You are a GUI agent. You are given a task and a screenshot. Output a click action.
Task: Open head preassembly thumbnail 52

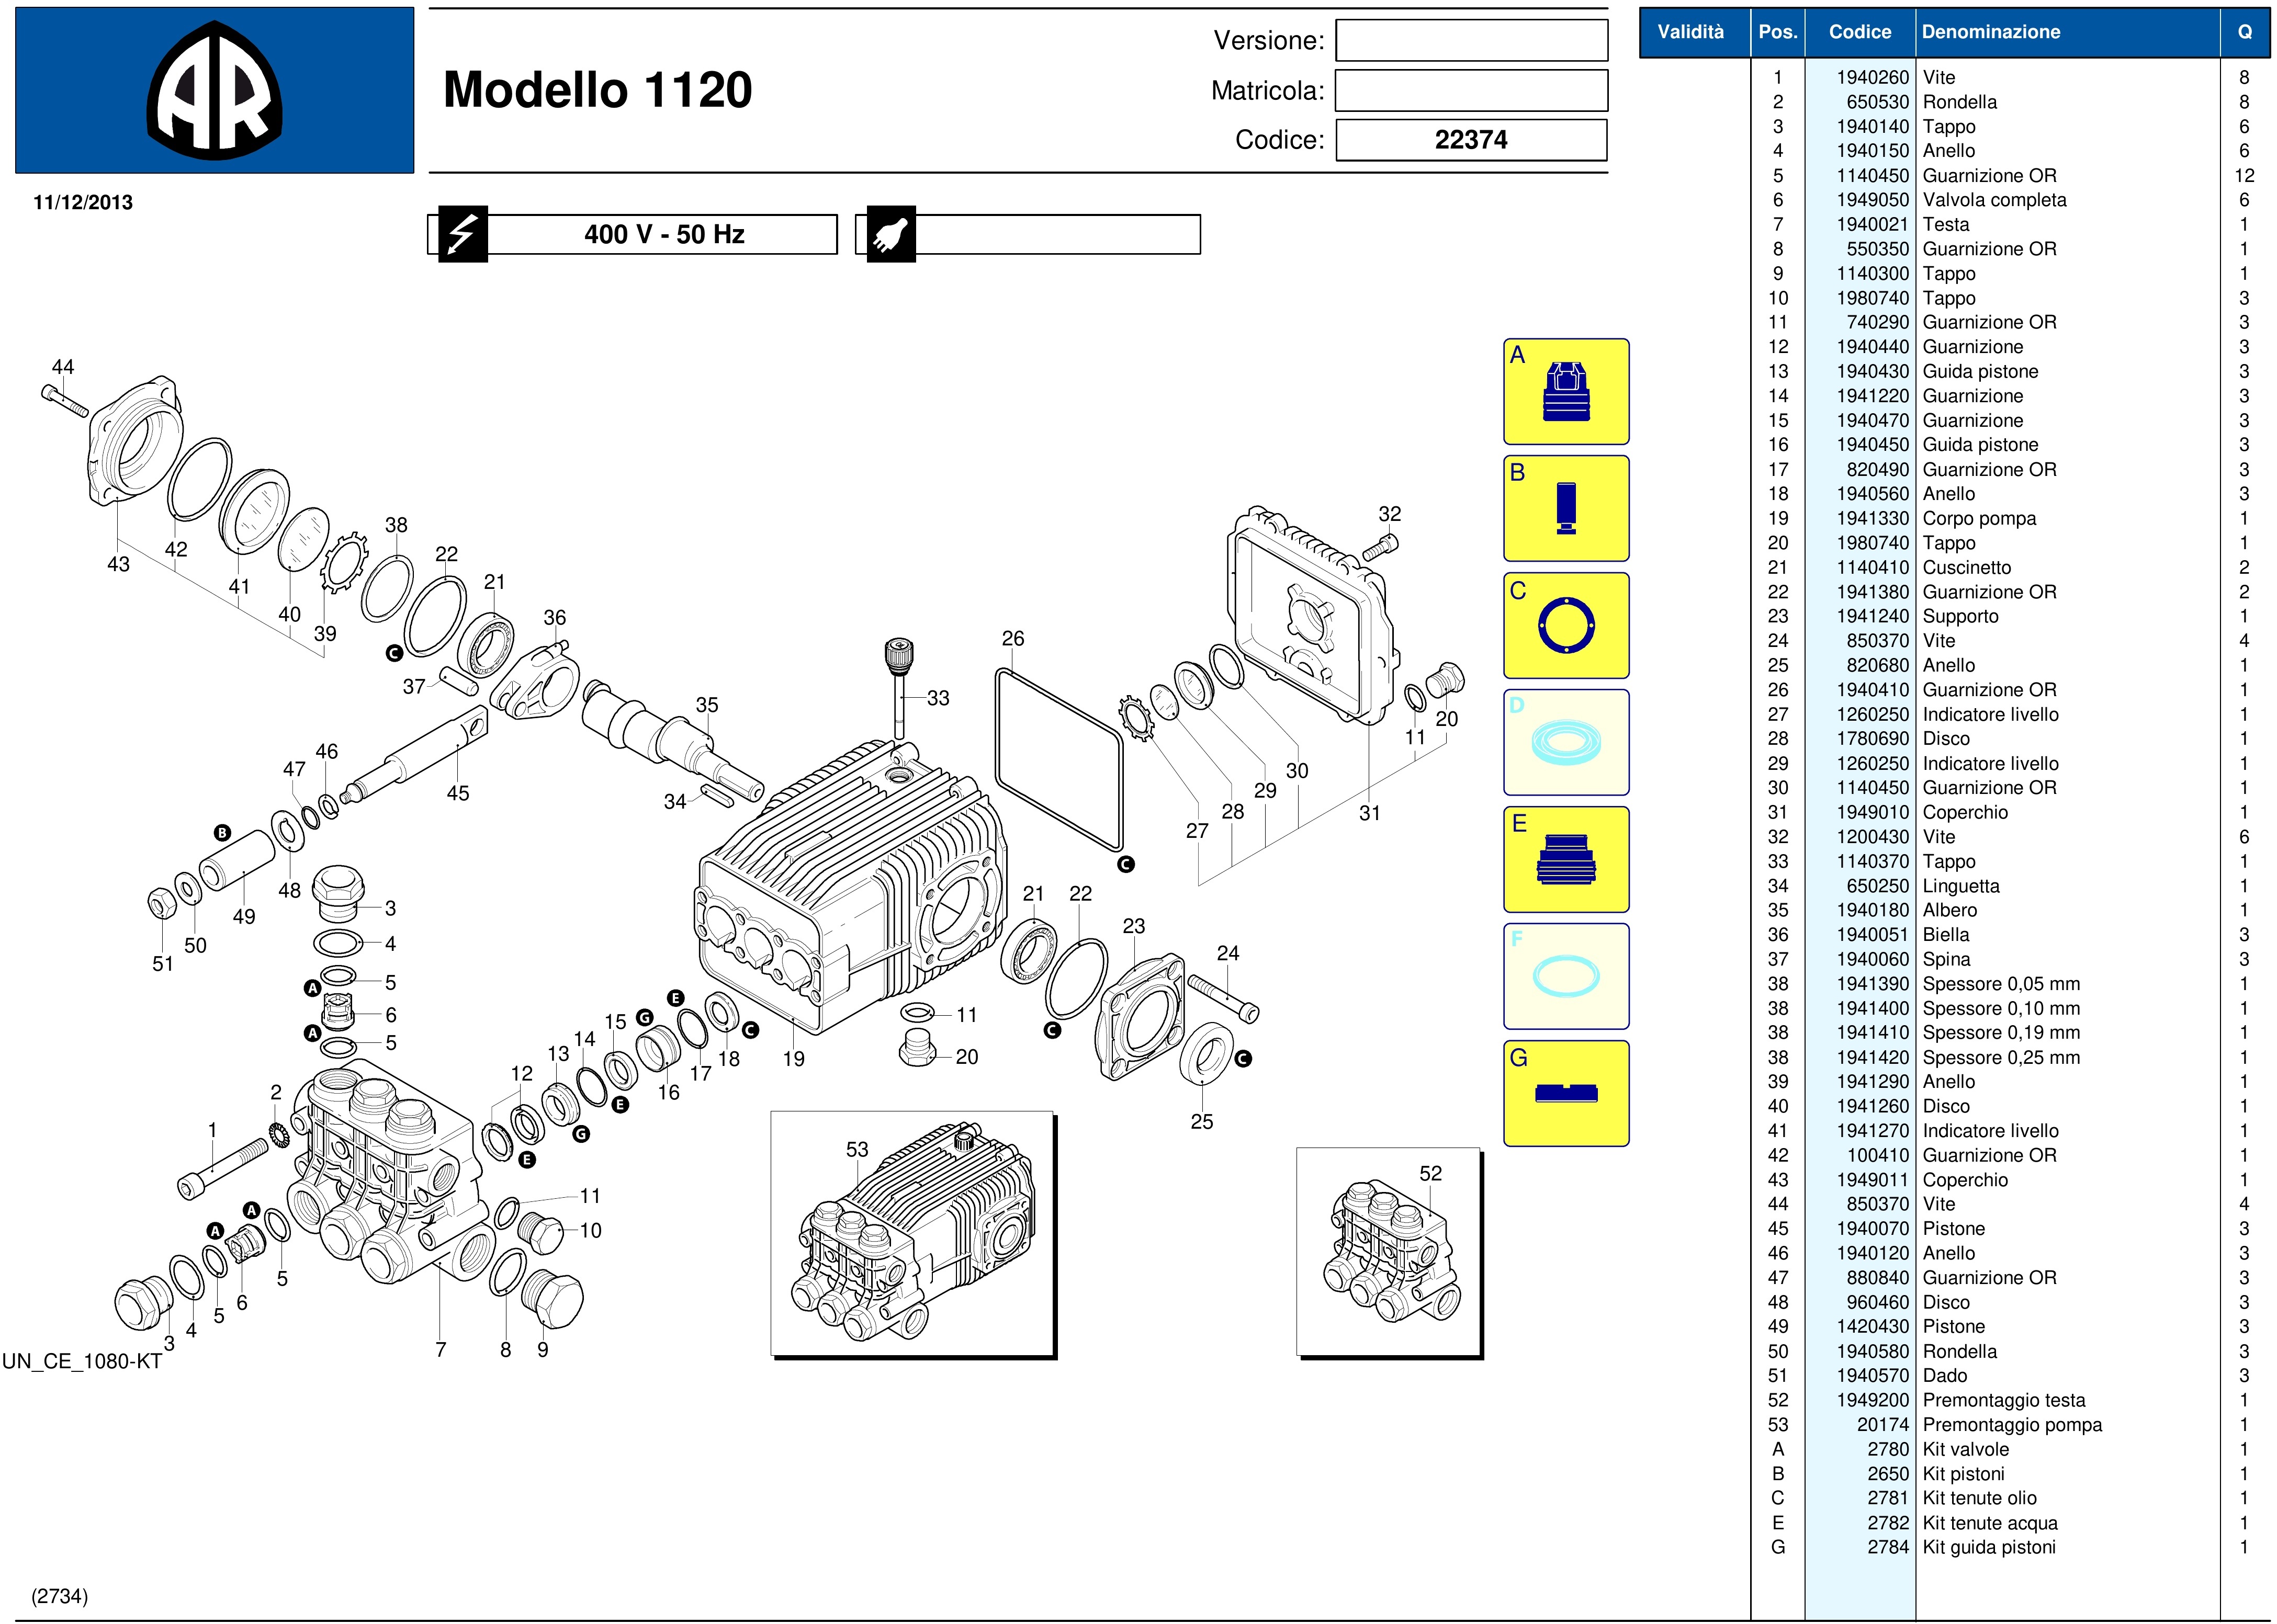tap(1389, 1251)
